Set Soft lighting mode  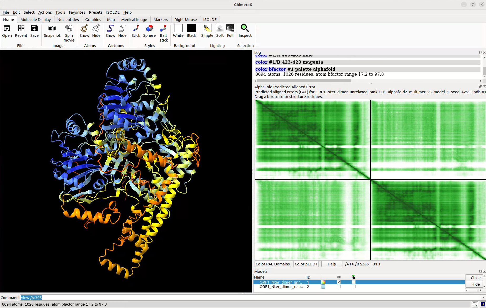(x=220, y=28)
